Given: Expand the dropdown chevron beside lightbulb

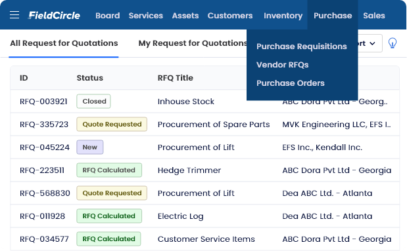Looking at the screenshot, I should point(372,43).
